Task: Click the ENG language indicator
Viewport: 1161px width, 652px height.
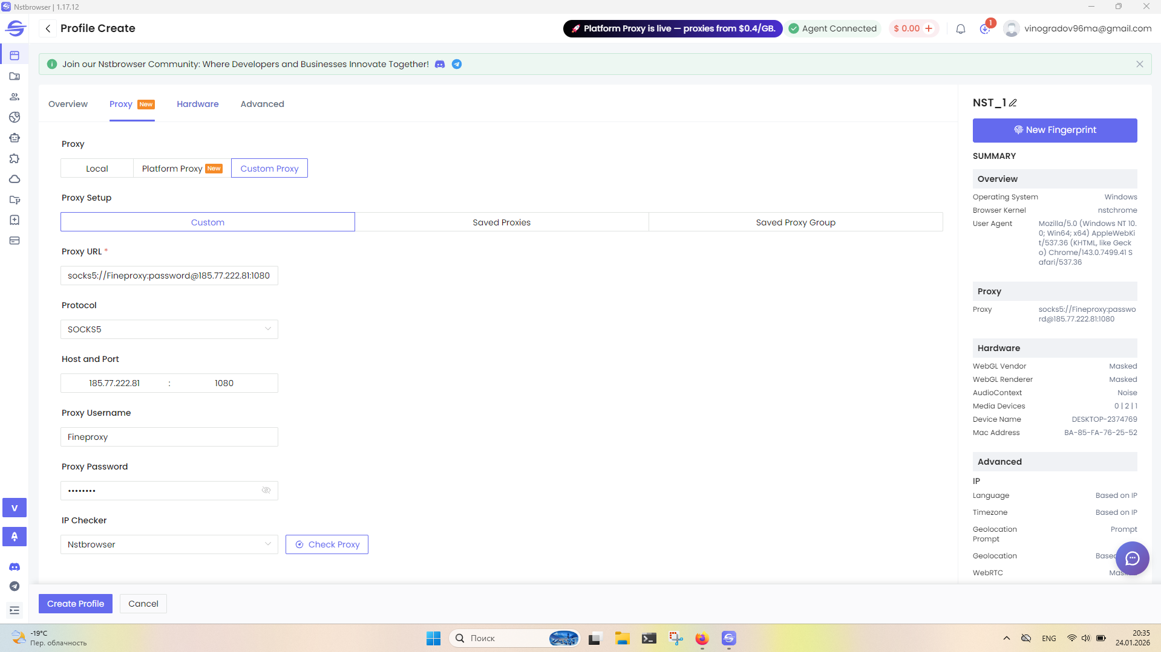Action: click(x=1049, y=638)
